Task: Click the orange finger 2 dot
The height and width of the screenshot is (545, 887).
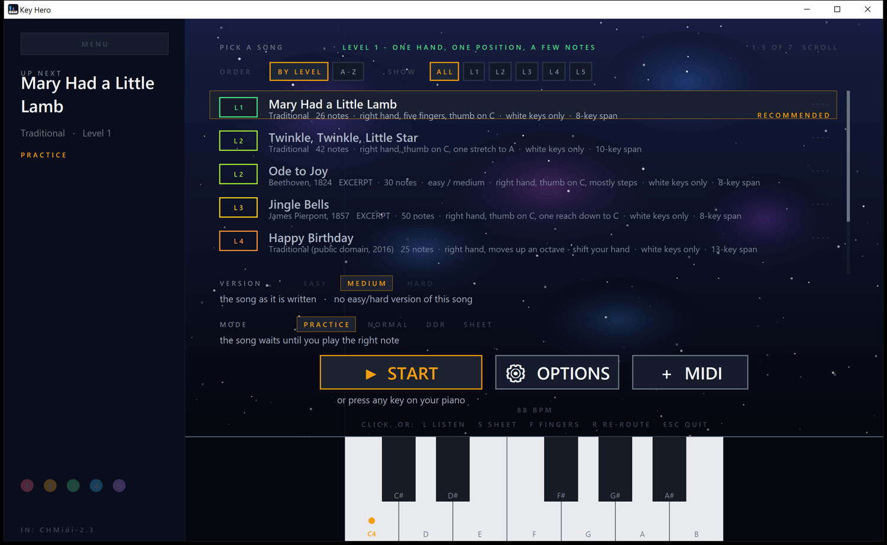Action: [50, 486]
